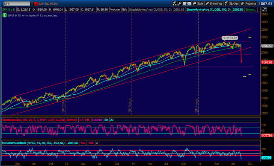Click the 2500 price axis label

click(265, 14)
